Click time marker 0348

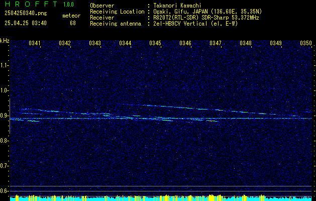coord(246,43)
